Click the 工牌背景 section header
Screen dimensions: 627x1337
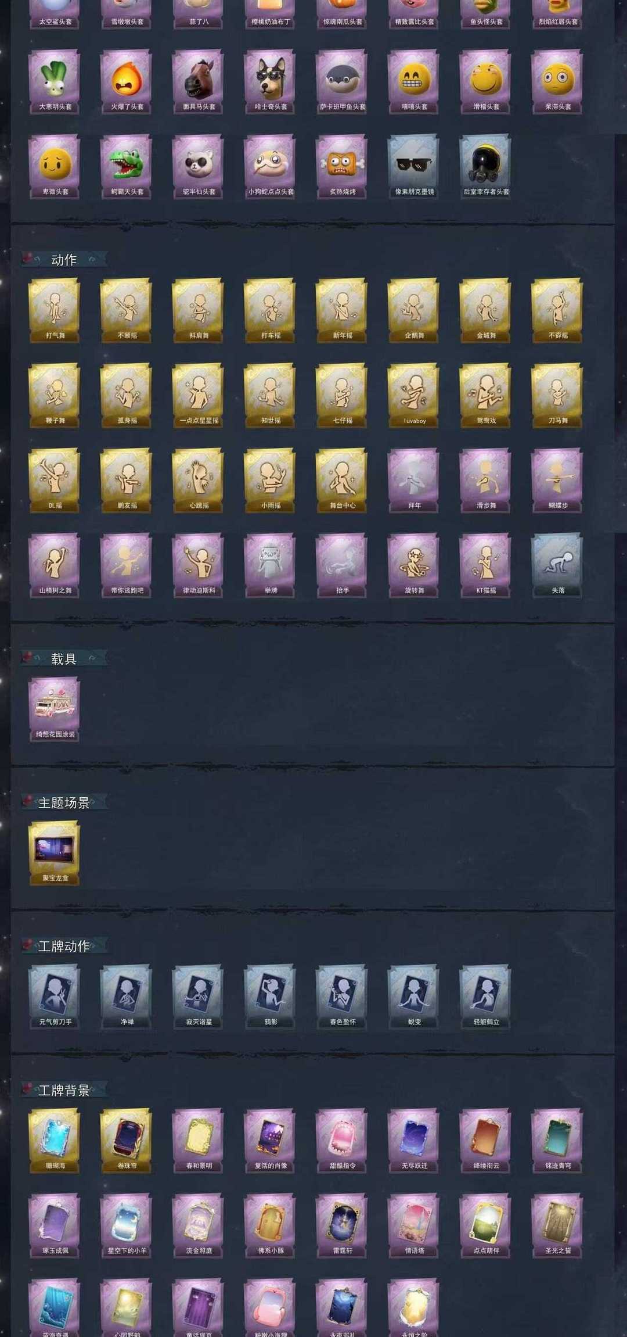(64, 1091)
